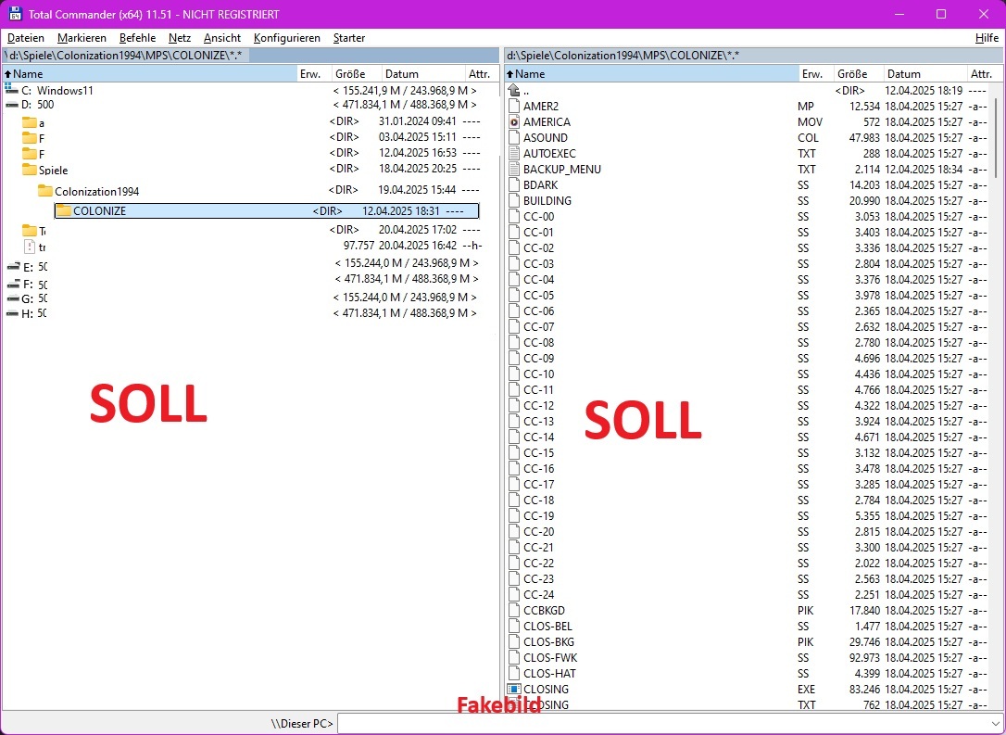Click the COLONIZE folder name in tree

99,210
